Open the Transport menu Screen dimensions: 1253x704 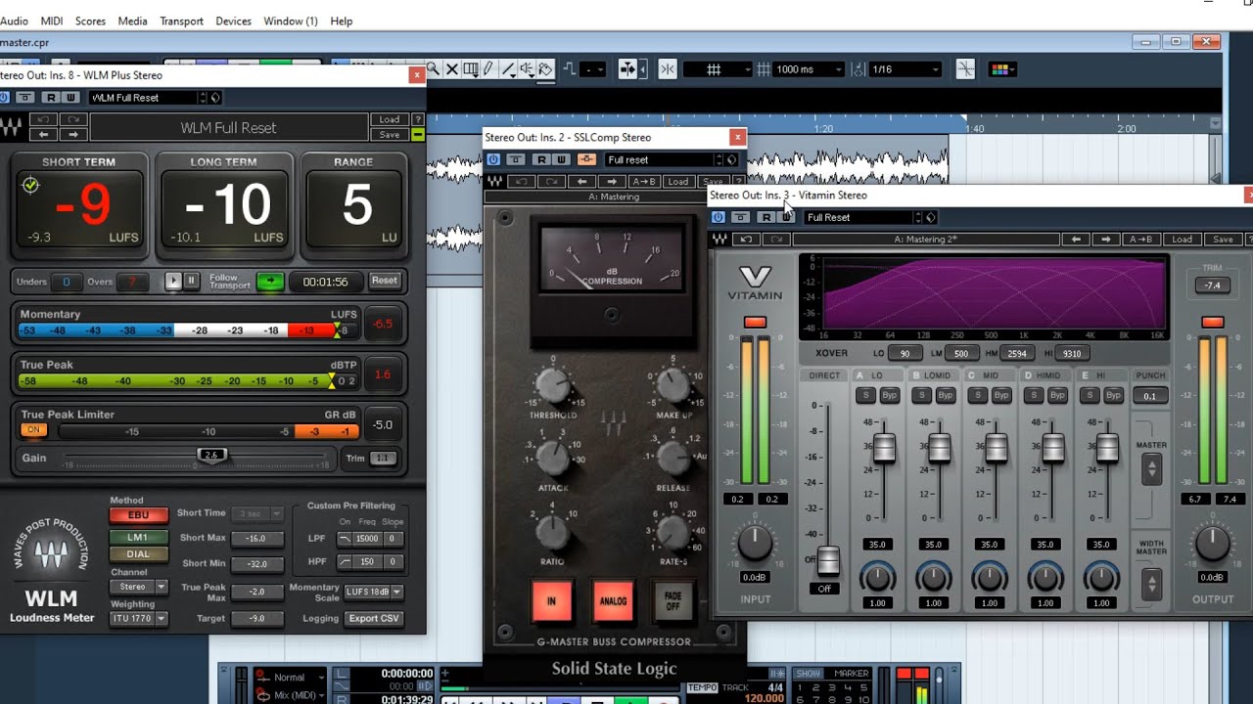point(181,21)
